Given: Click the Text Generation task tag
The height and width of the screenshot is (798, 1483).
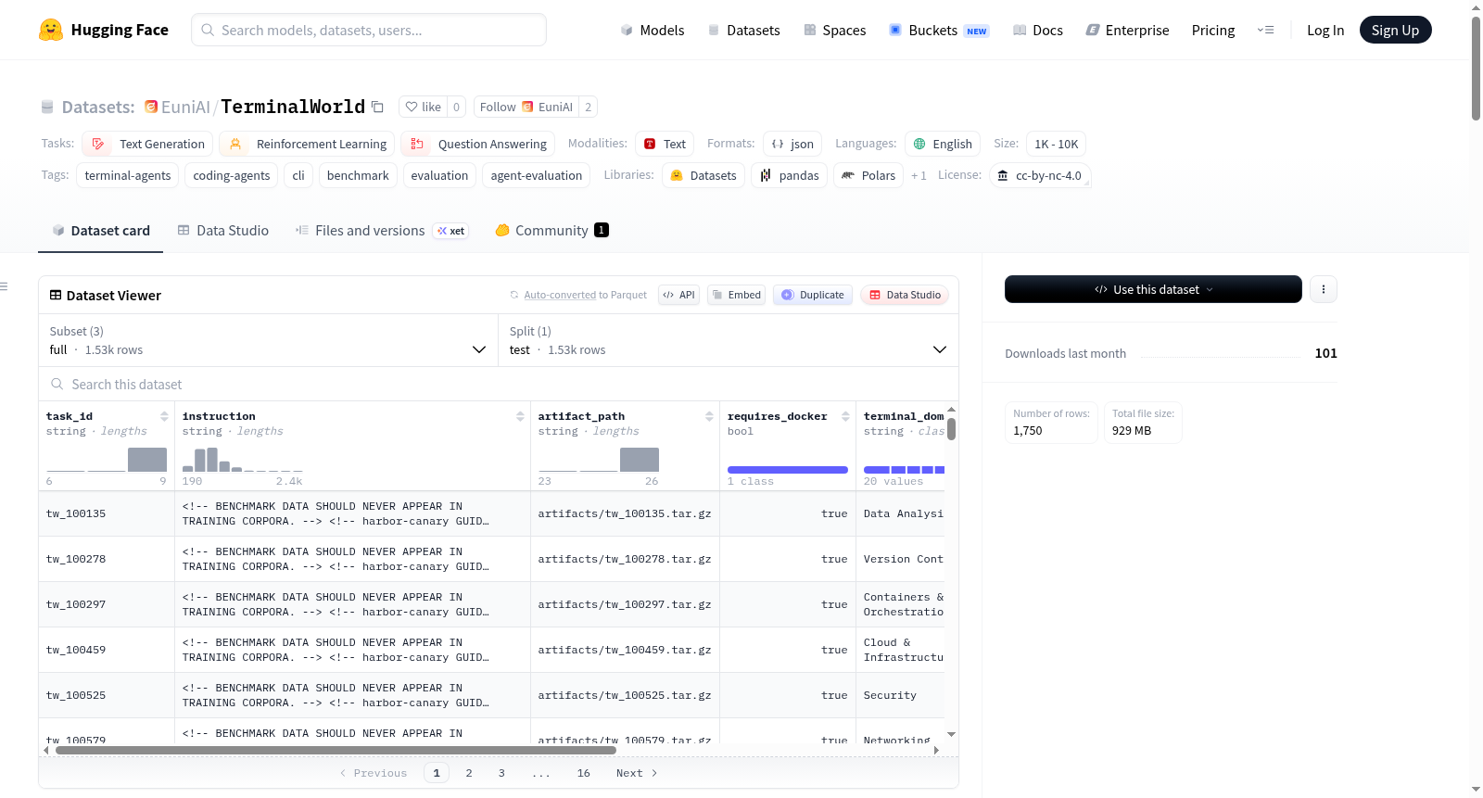Looking at the screenshot, I should tap(147, 144).
